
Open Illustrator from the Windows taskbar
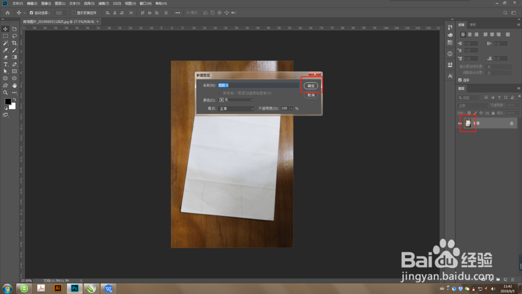(x=57, y=288)
